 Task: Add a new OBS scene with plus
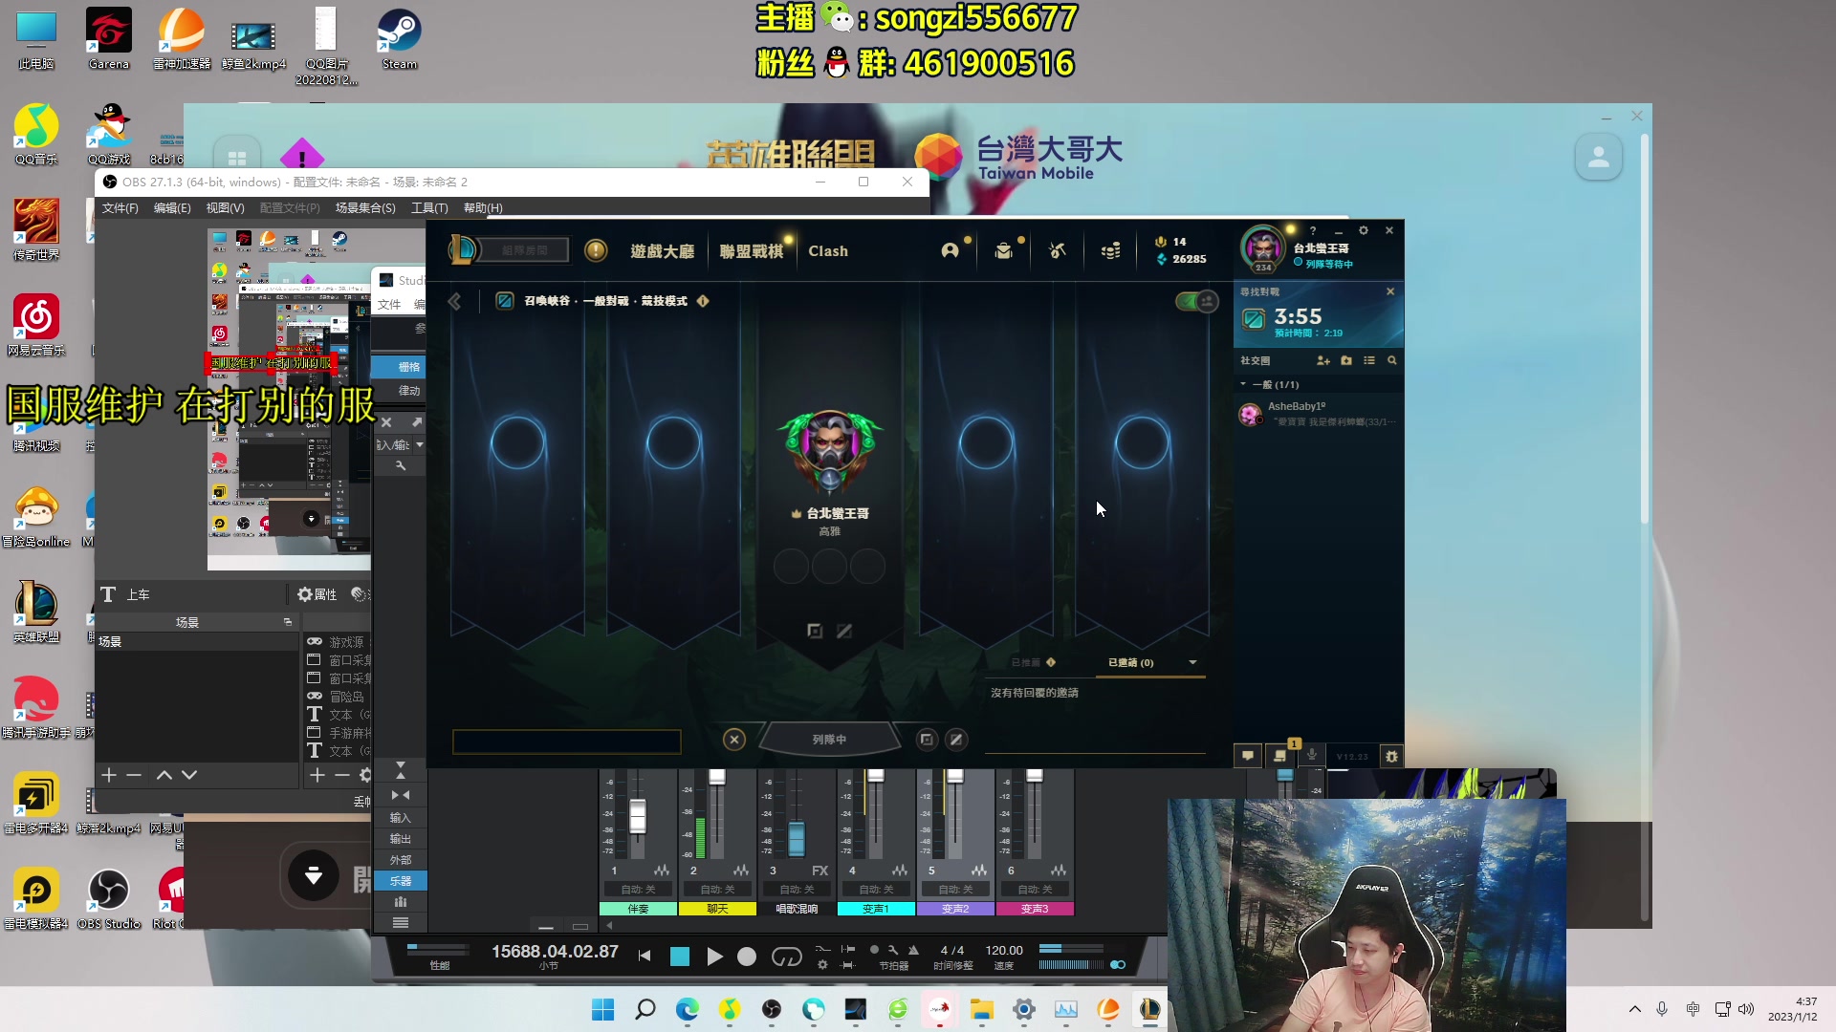tap(109, 775)
